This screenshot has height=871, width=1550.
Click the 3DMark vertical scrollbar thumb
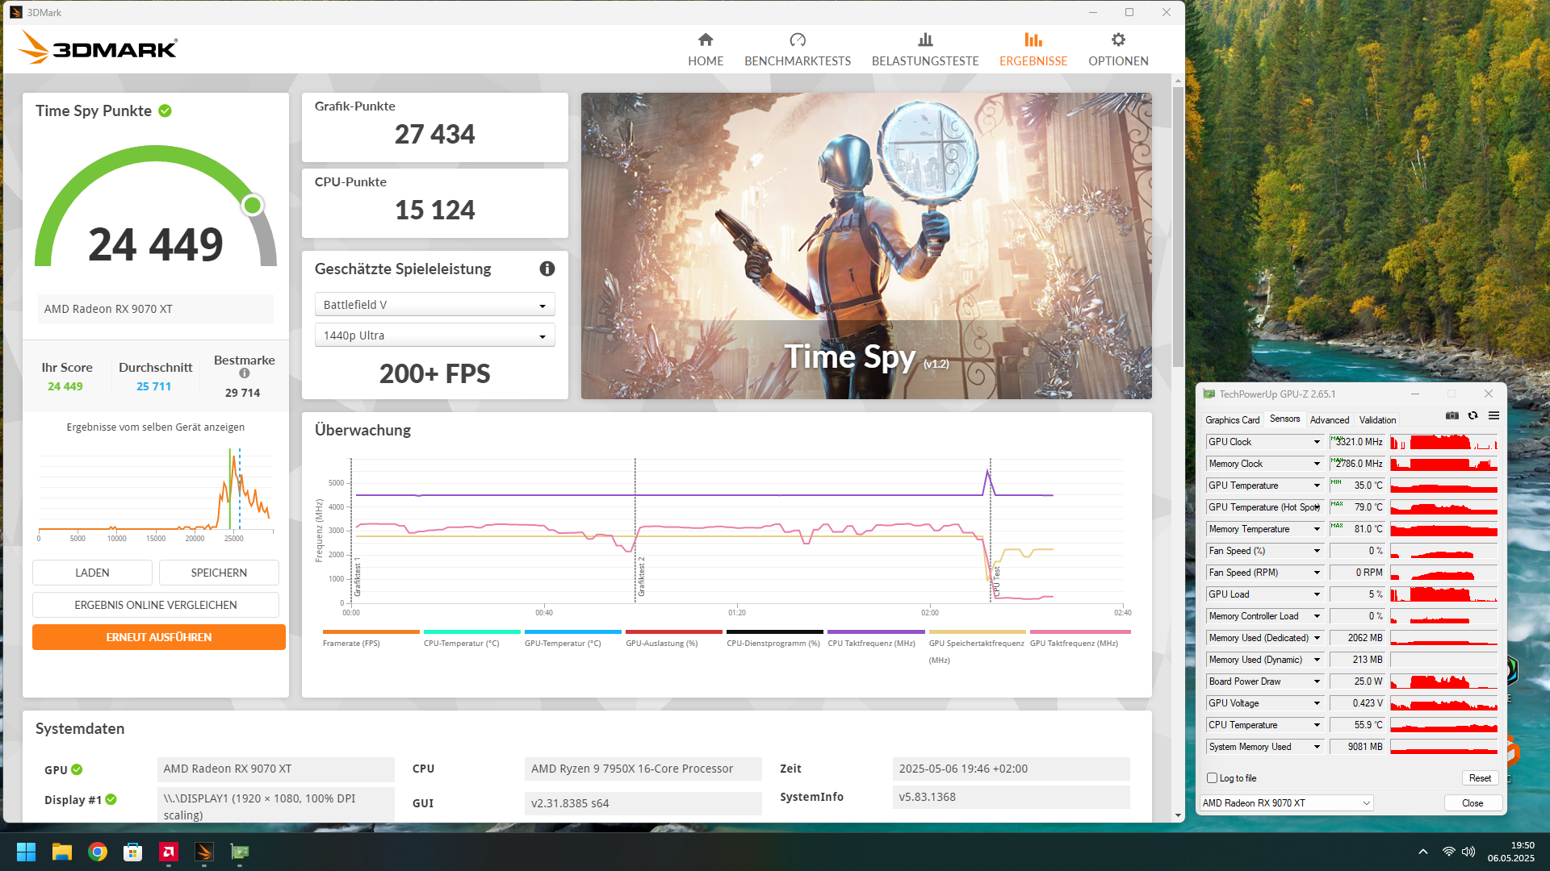click(x=1178, y=226)
